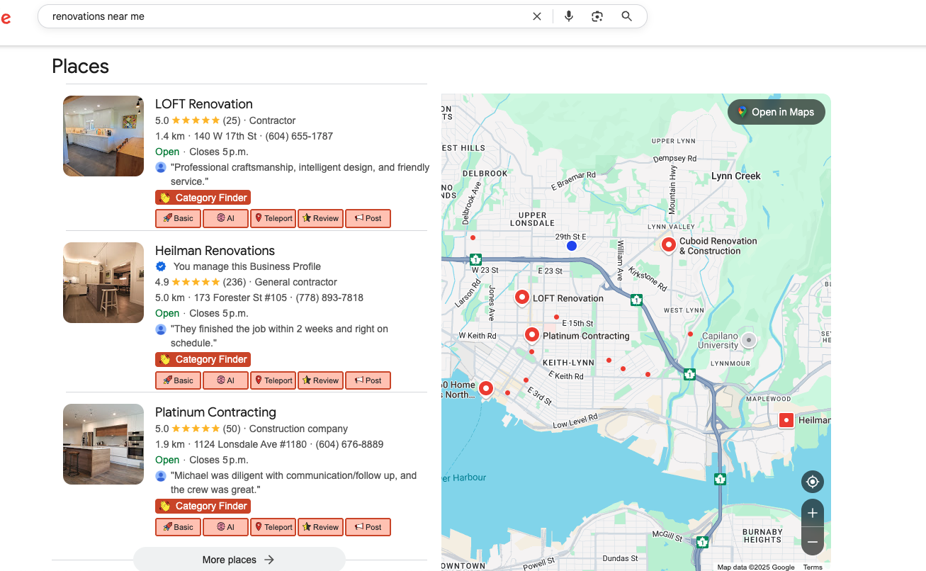The width and height of the screenshot is (926, 571).
Task: Click Teleport button under LOFT Renovation
Action: (273, 218)
